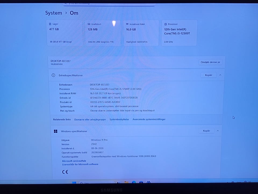
Task: Copy device specifications with Kopiér
Action: click(209, 75)
